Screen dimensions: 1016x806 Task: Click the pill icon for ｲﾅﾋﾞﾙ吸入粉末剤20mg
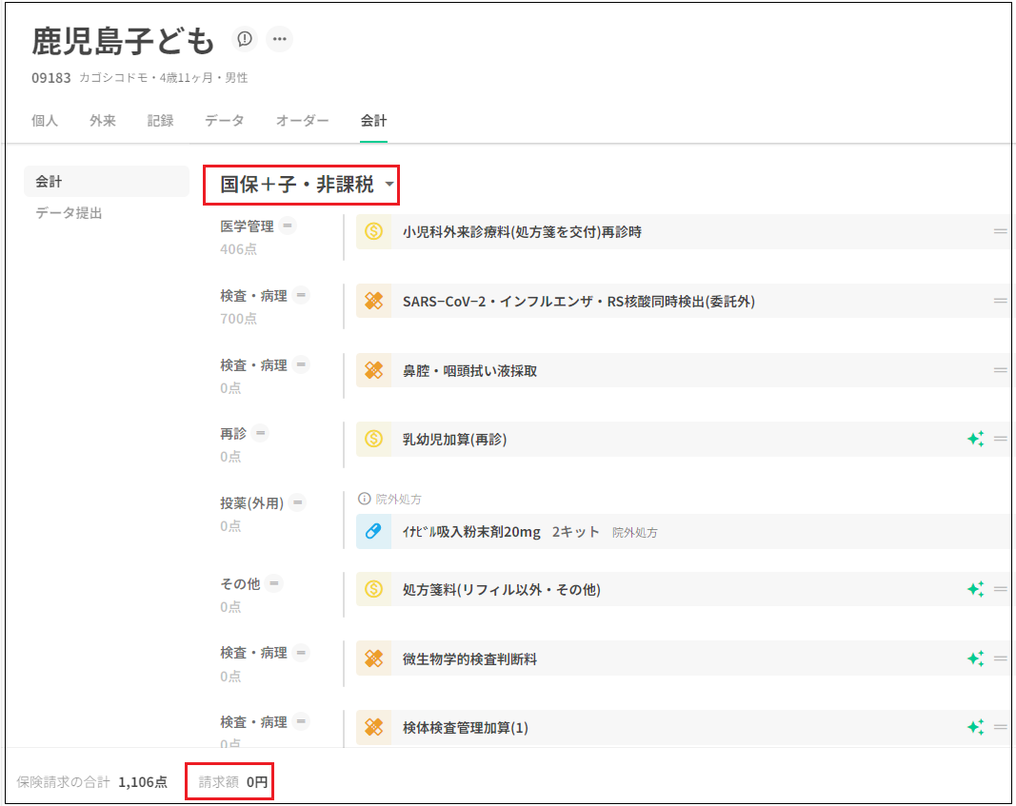coord(374,532)
